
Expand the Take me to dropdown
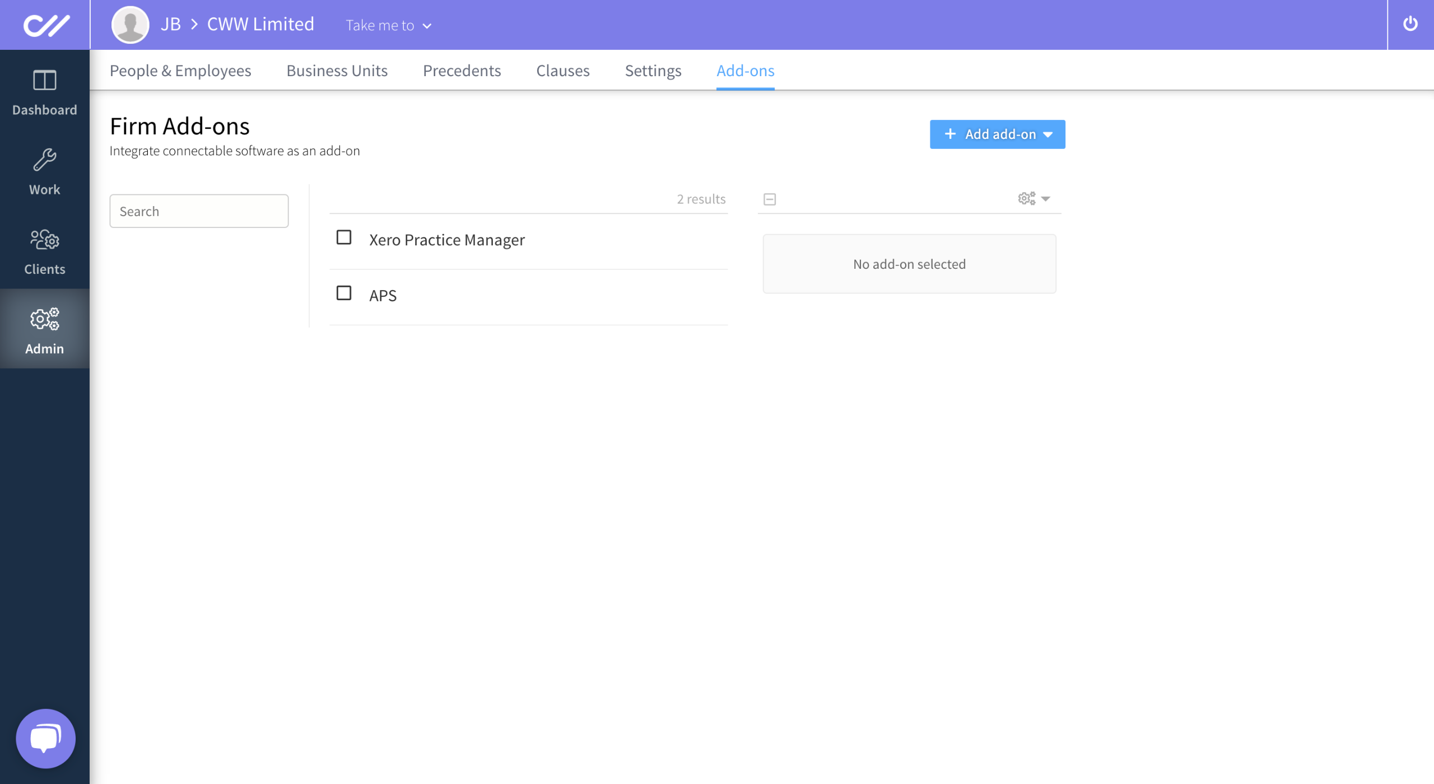click(x=388, y=25)
